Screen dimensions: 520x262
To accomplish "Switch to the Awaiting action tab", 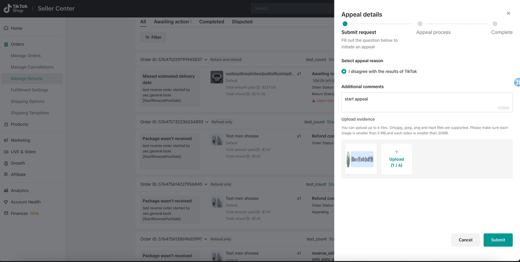I will coord(172,22).
